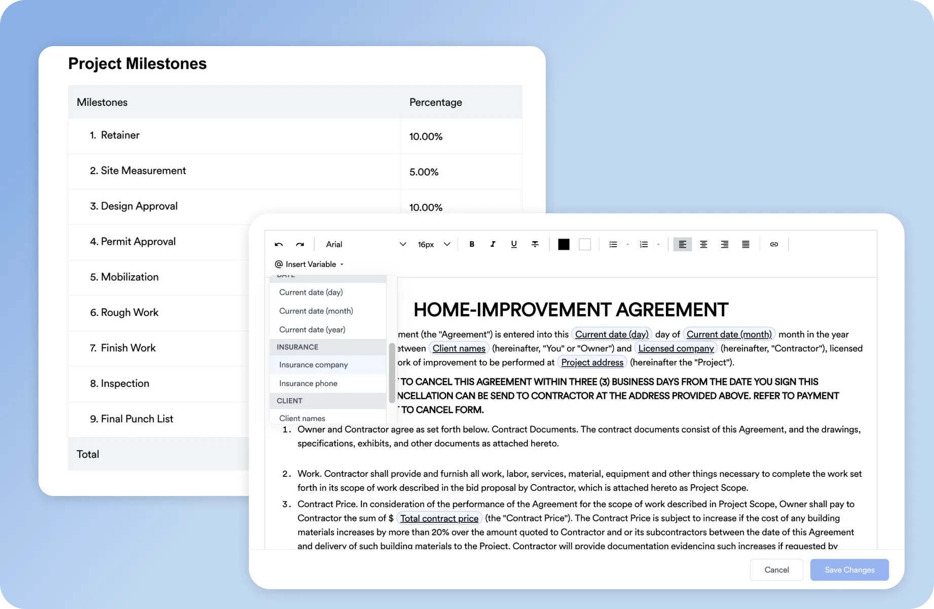934x609 pixels.
Task: Center-align the text
Action: 703,244
